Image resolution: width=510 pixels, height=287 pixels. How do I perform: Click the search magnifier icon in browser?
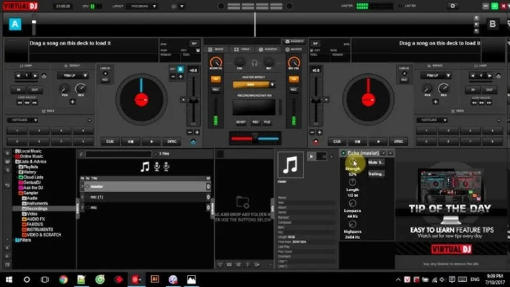(x=82, y=154)
